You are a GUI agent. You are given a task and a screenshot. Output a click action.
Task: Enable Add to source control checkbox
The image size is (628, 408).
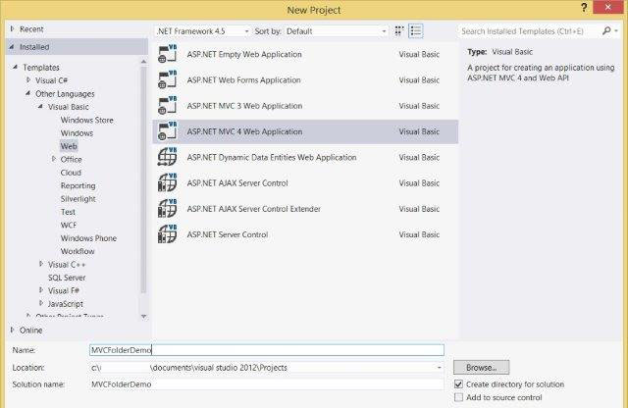click(458, 397)
